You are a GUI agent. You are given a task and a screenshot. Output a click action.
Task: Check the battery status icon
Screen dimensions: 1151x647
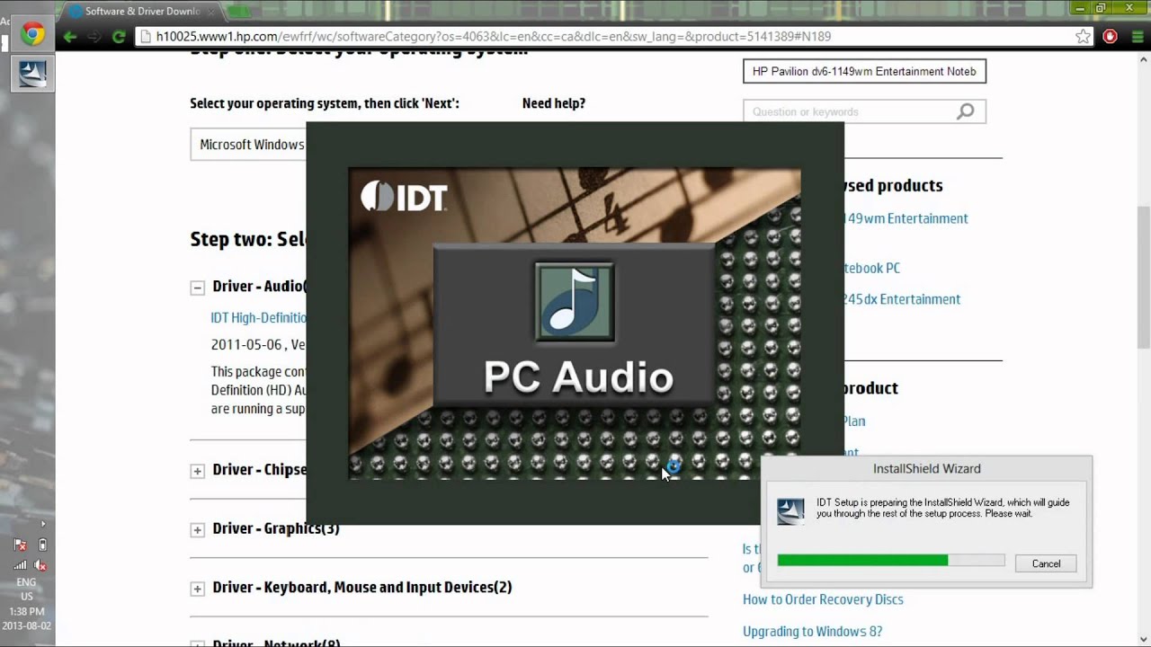coord(41,545)
